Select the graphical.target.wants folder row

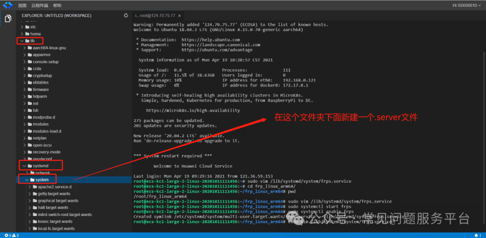[74, 201]
